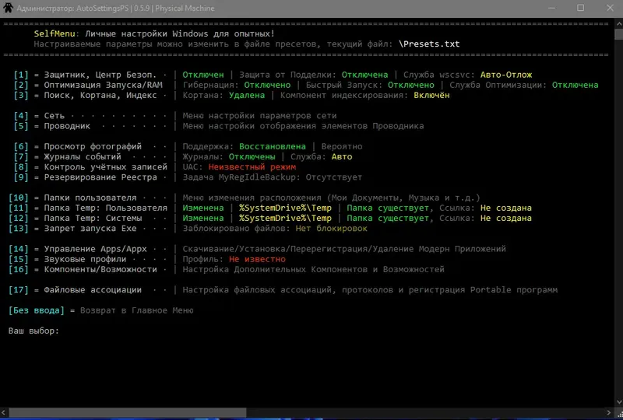Image resolution: width=623 pixels, height=420 pixels.
Task: Click menu item [3] Поиск, Кортана, Индекс
Action: (85, 95)
